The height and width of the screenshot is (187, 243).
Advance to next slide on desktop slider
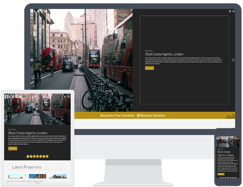pyautogui.click(x=233, y=60)
